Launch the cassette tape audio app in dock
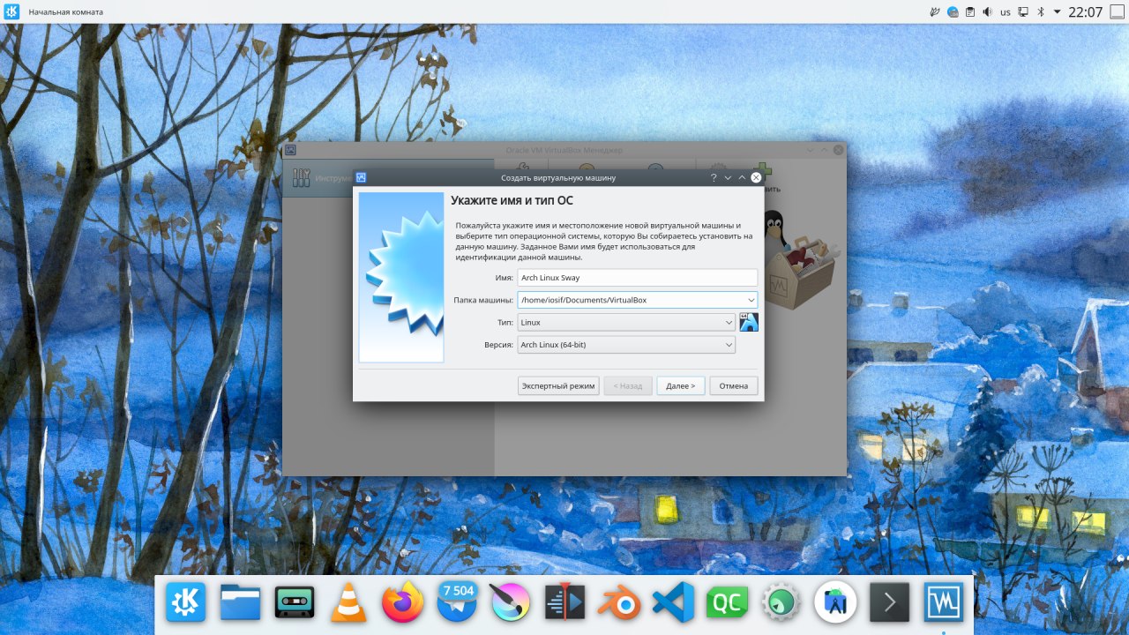 tap(295, 603)
